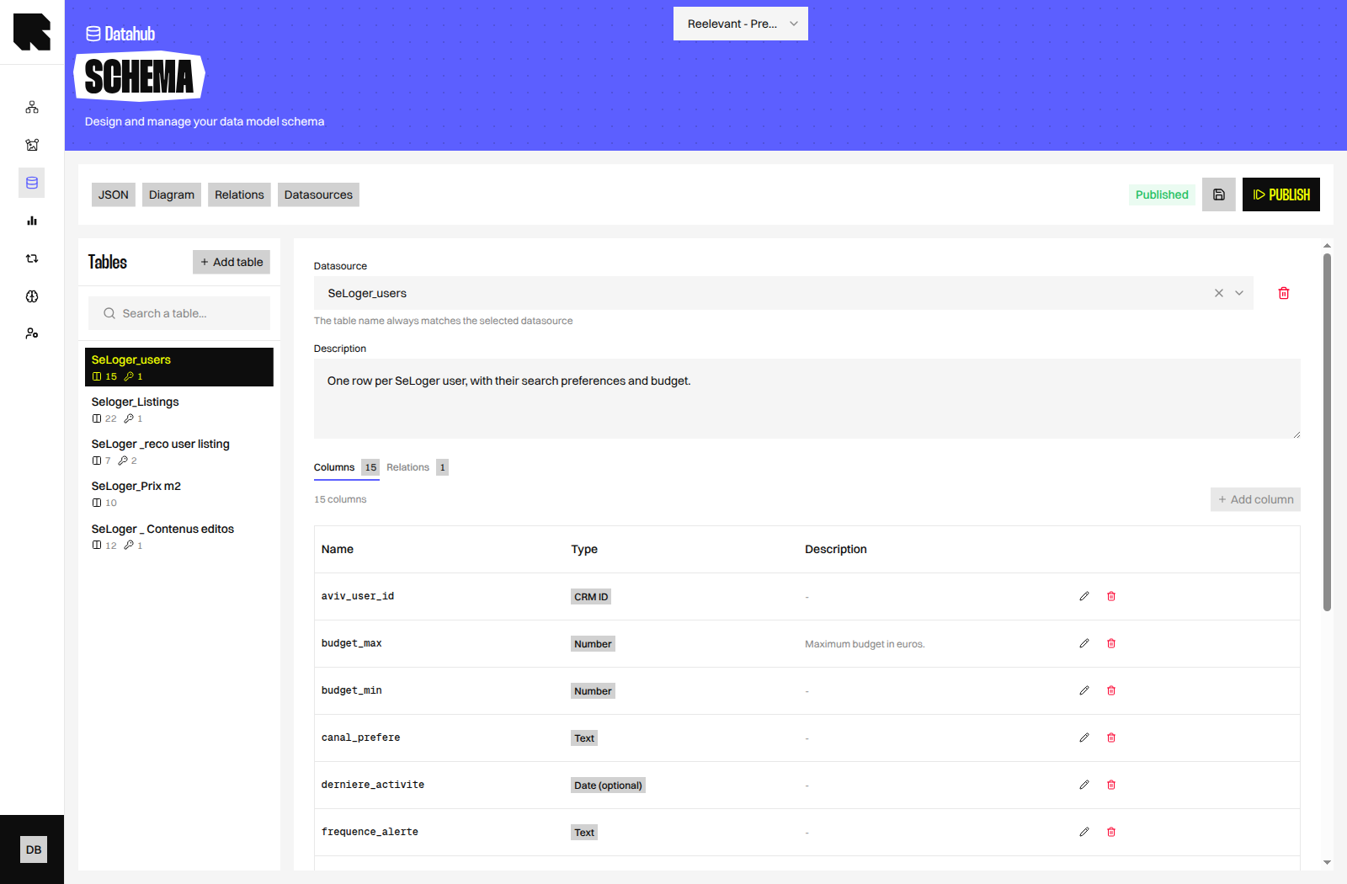Save the schema with the floppy disk icon
Screen dimensions: 1347x884
(1218, 194)
